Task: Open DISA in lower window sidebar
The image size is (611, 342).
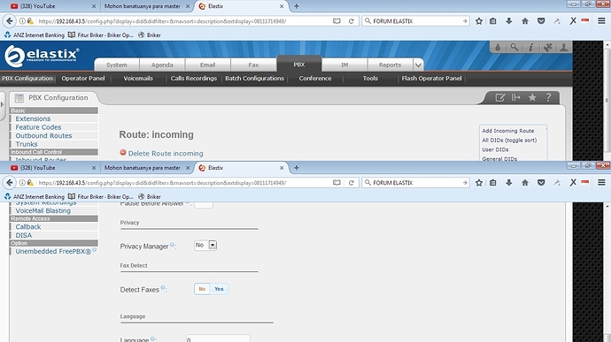Action: coord(23,235)
